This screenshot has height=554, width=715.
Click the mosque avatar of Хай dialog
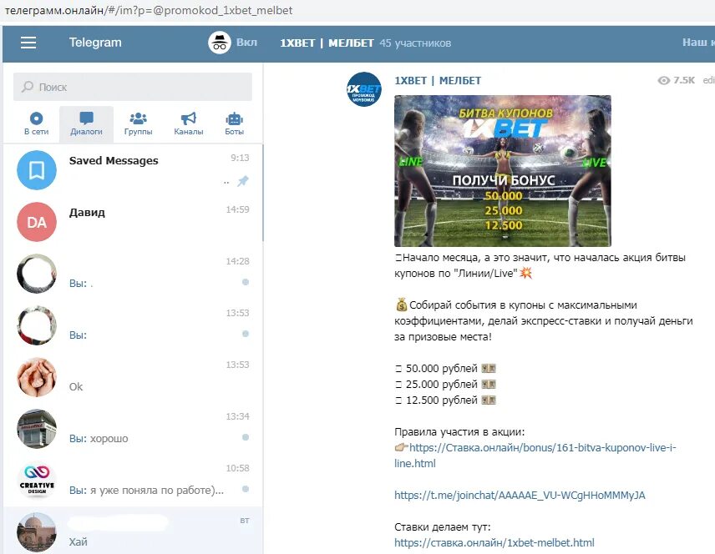[37, 532]
